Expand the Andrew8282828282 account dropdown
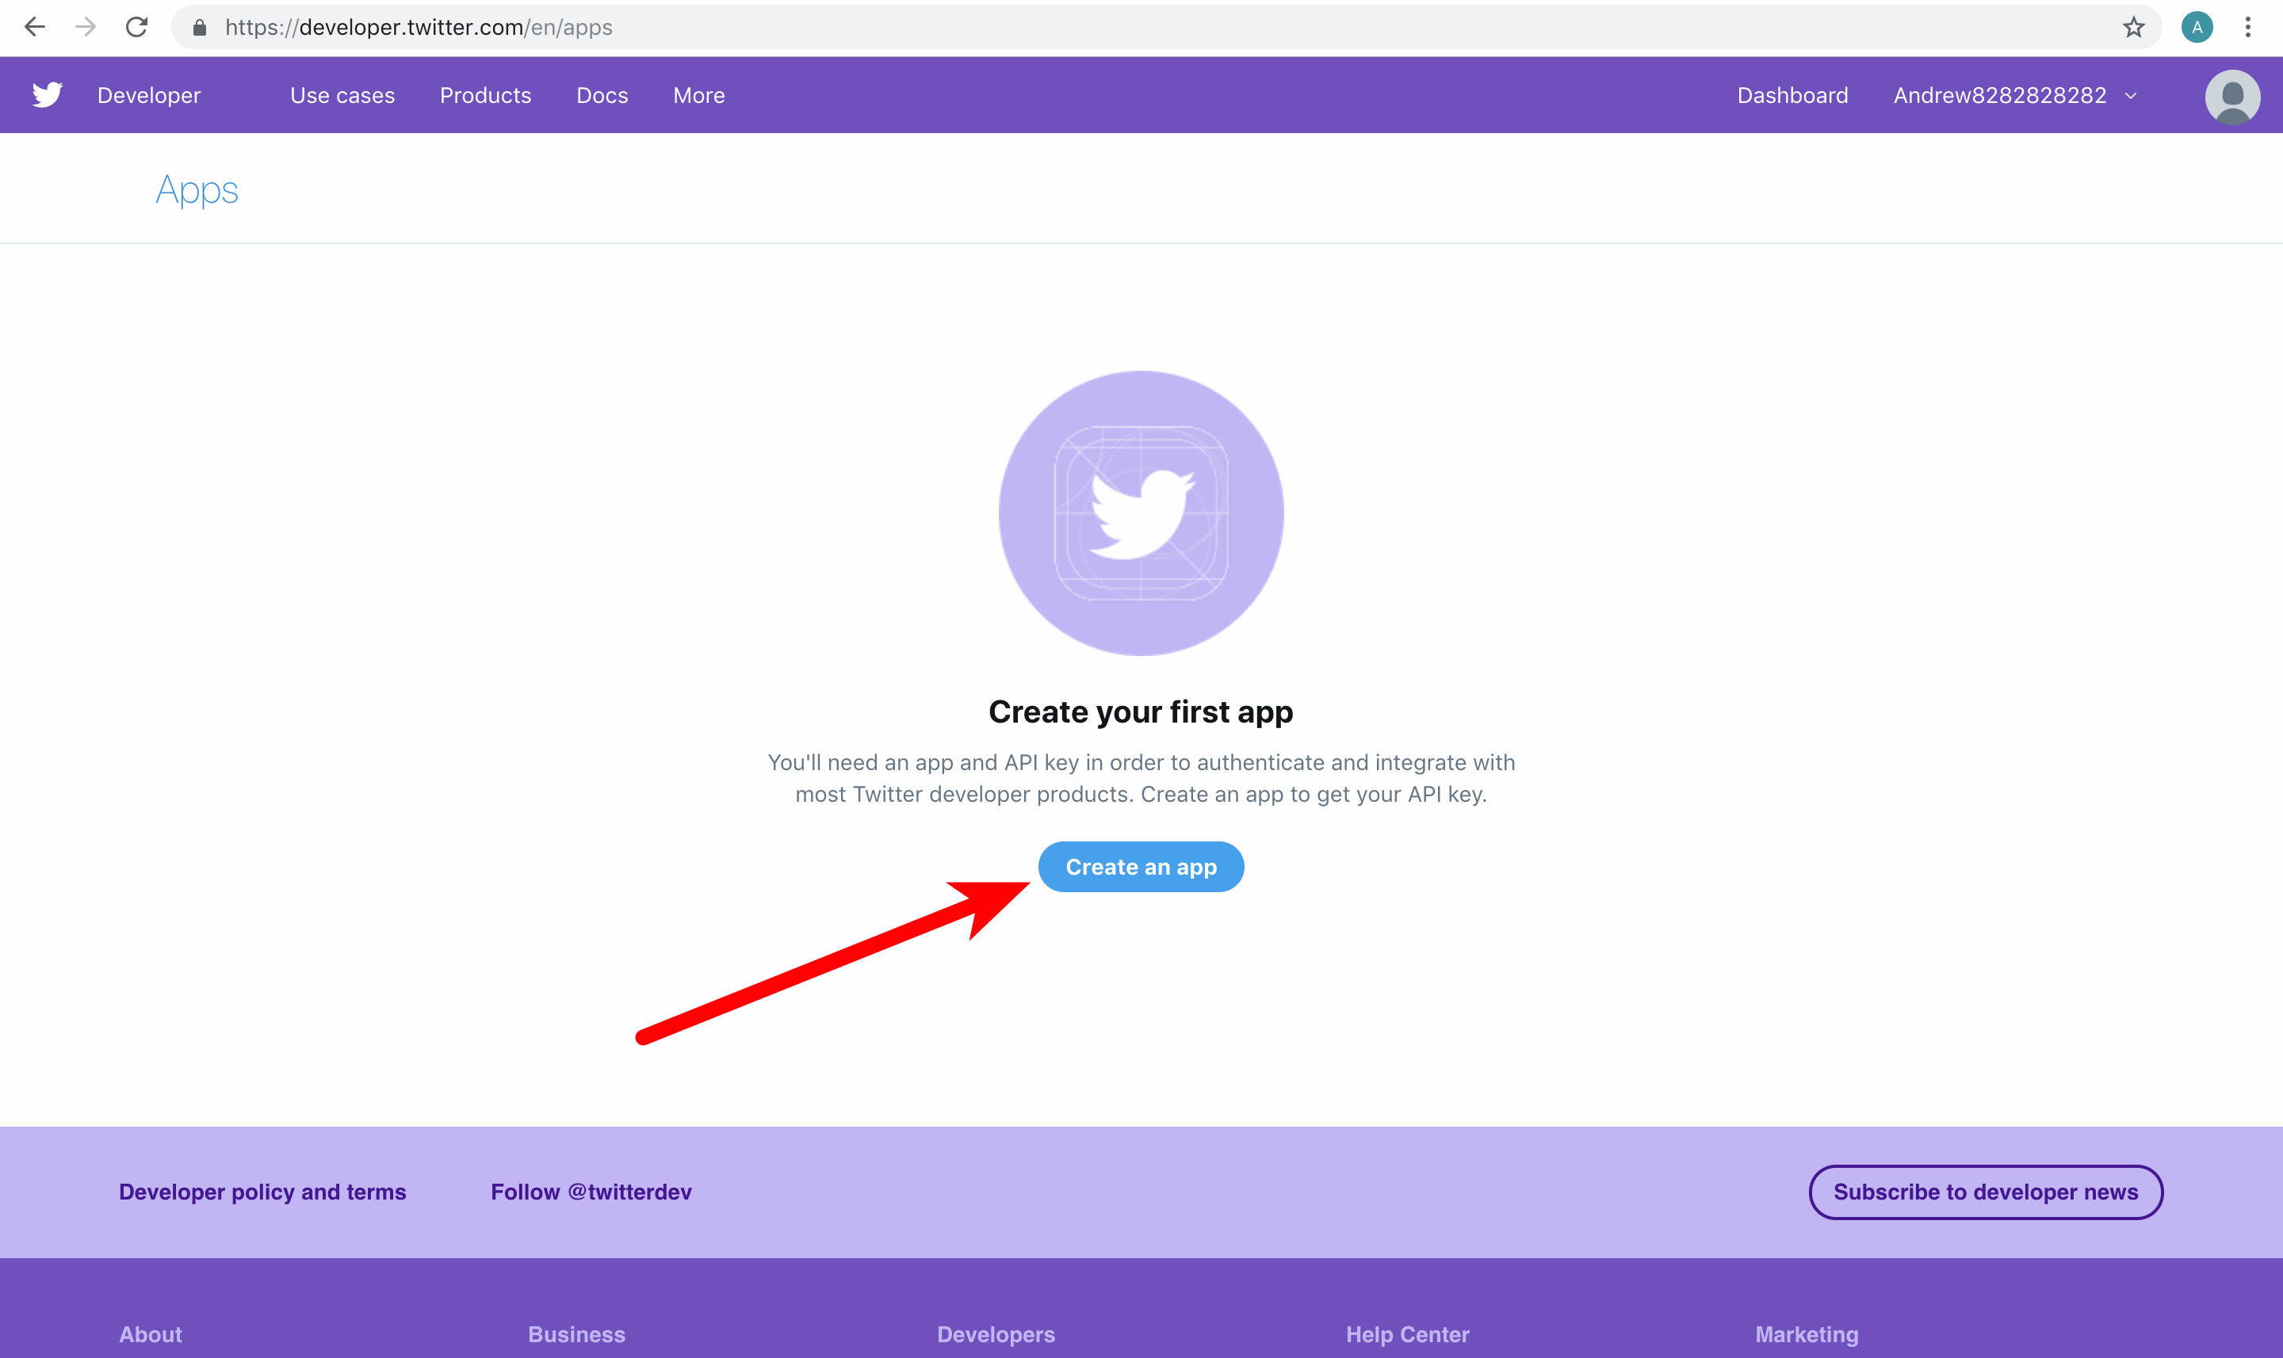 (2015, 95)
